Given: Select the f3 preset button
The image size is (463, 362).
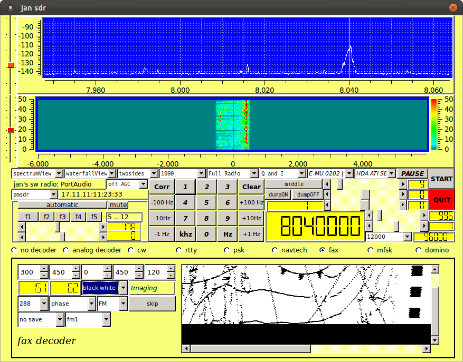Looking at the screenshot, I should coord(62,217).
